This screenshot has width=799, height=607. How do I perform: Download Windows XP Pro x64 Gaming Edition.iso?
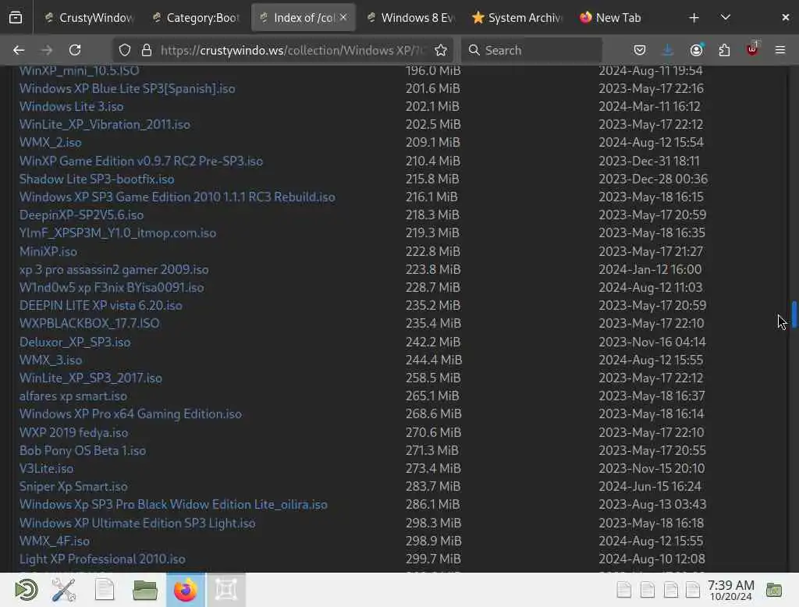130,414
